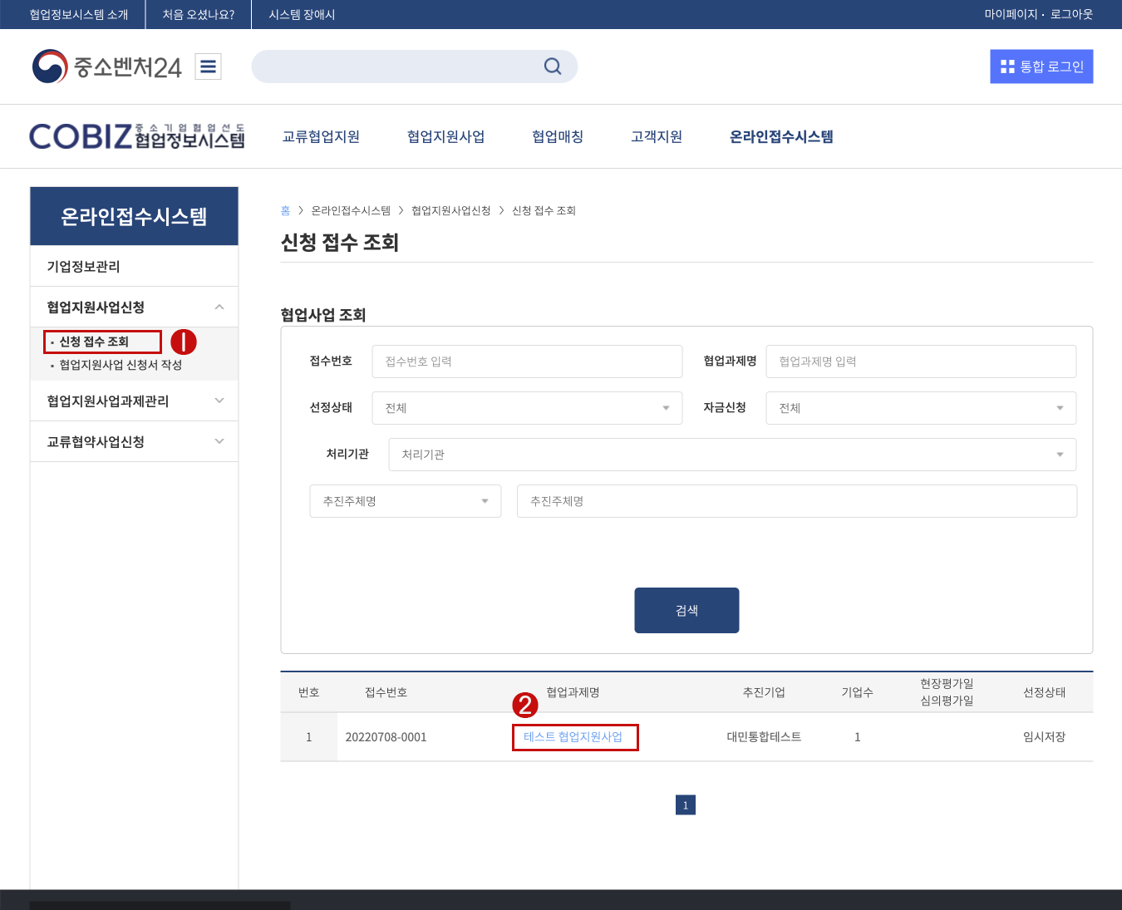This screenshot has width=1122, height=910.
Task: Click 신청 접수 조회 breadcrumb text
Action: click(544, 210)
